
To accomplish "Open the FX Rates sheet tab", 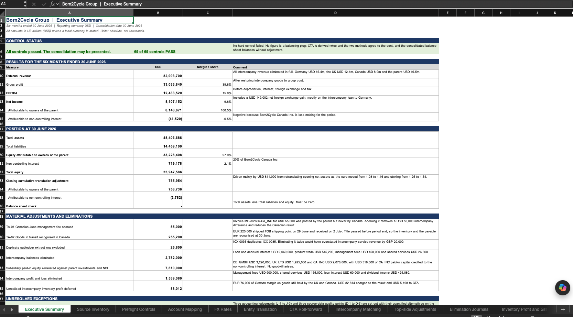I will 223,309.
